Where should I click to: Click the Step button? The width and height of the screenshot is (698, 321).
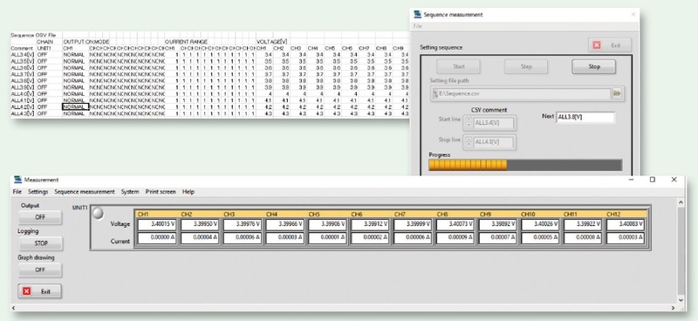[526, 66]
